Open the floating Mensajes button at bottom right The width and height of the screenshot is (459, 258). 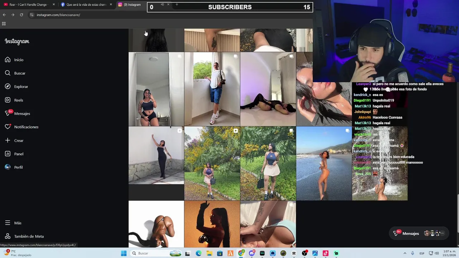pos(418,233)
